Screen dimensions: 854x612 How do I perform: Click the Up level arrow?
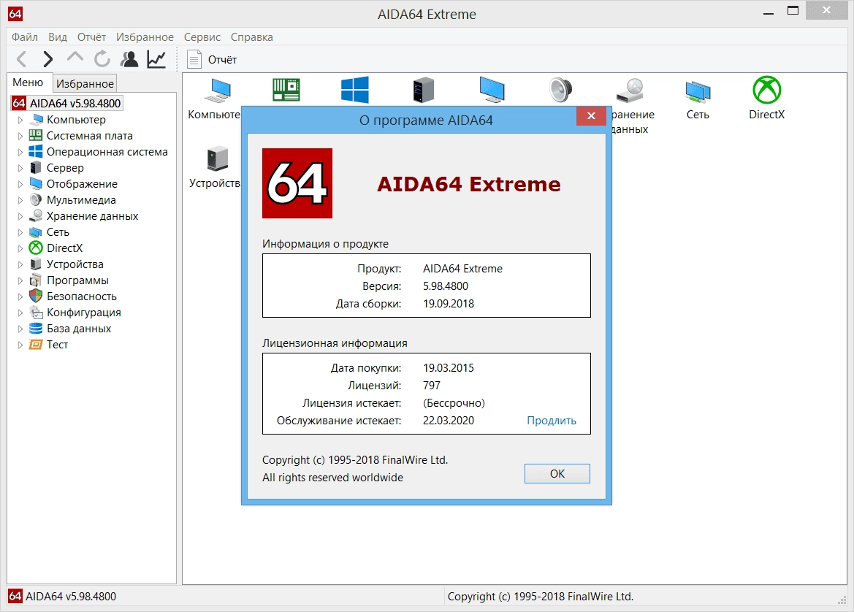tap(75, 58)
